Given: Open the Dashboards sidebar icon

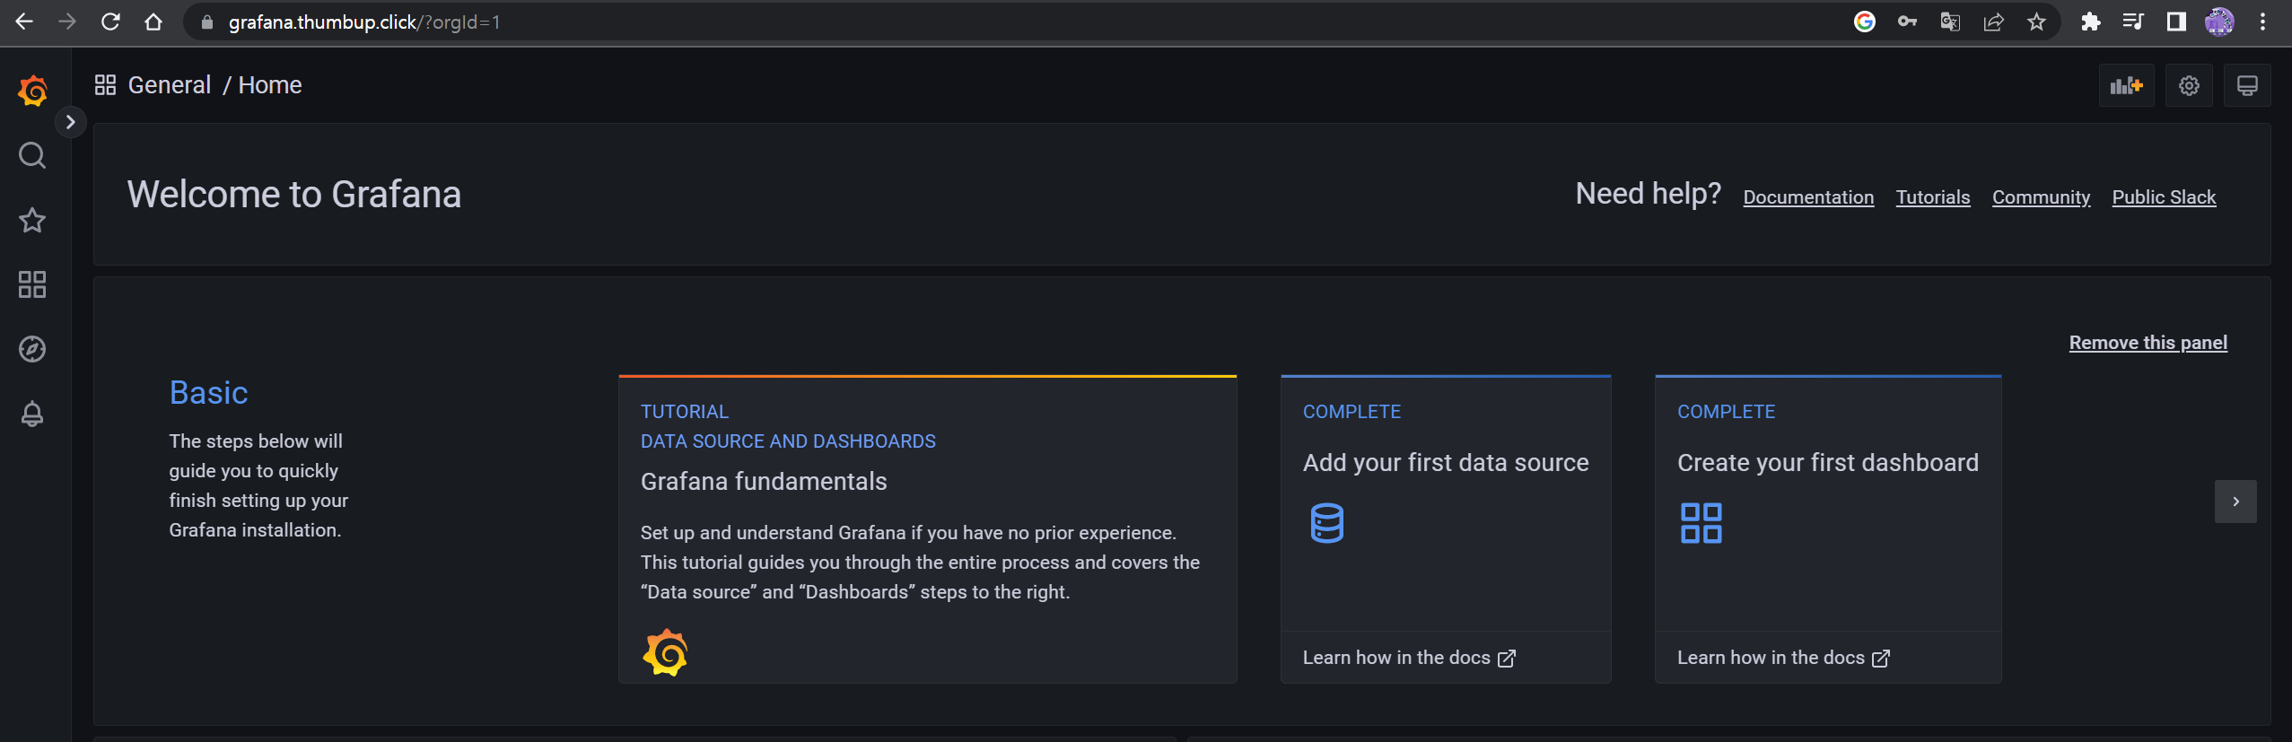Looking at the screenshot, I should 32,284.
